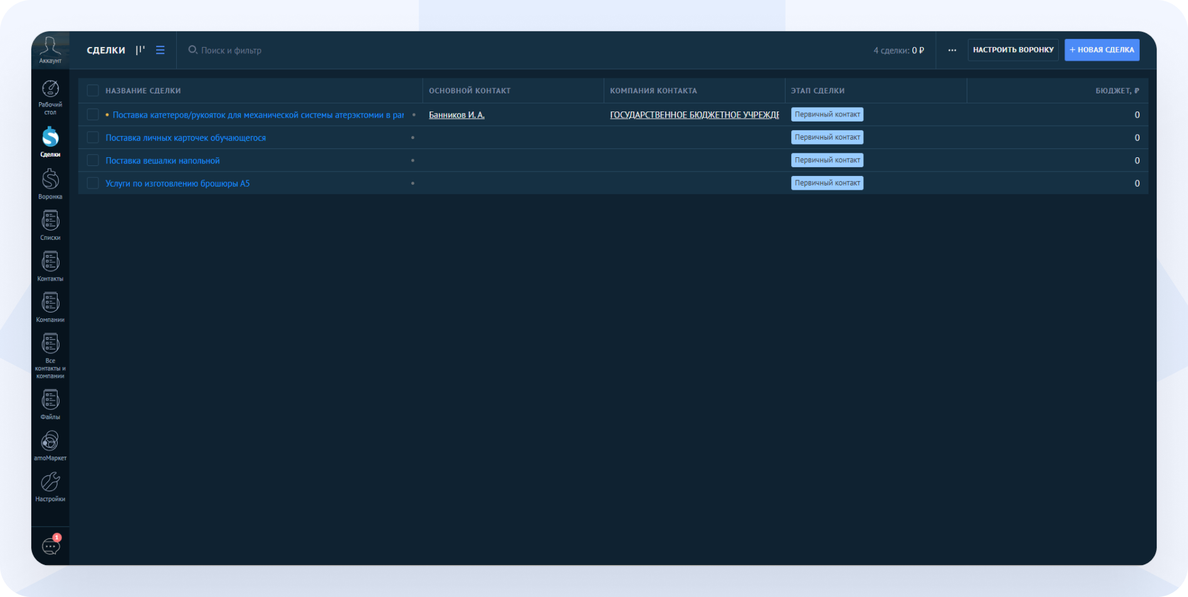
Task: Open the three-dots more options menu
Action: pyautogui.click(x=952, y=50)
